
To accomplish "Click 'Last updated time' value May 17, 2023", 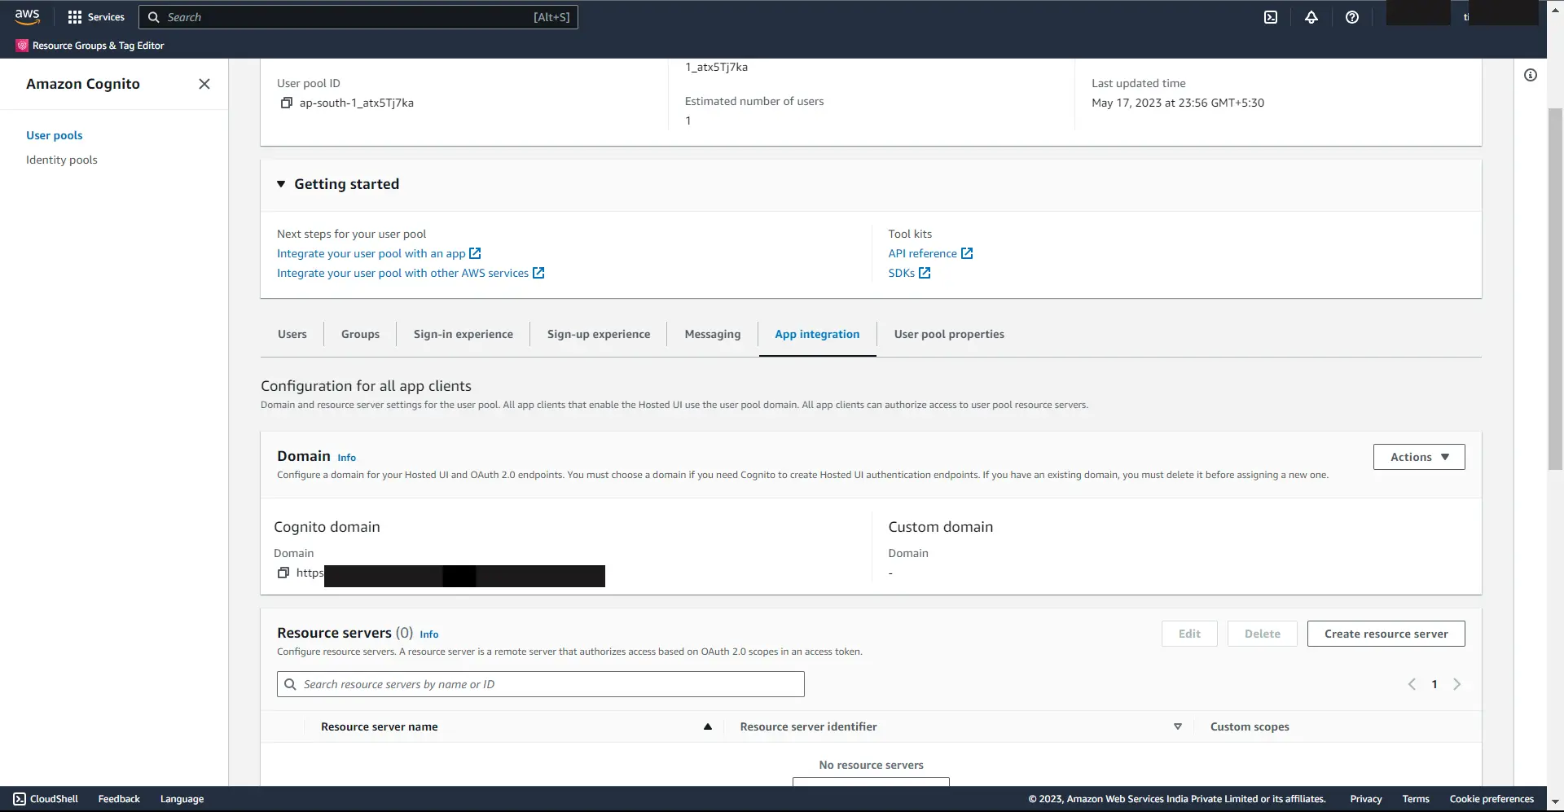I will tap(1178, 103).
